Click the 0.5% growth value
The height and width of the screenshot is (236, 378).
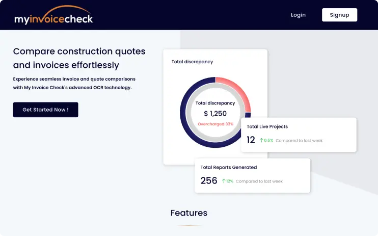coord(268,140)
